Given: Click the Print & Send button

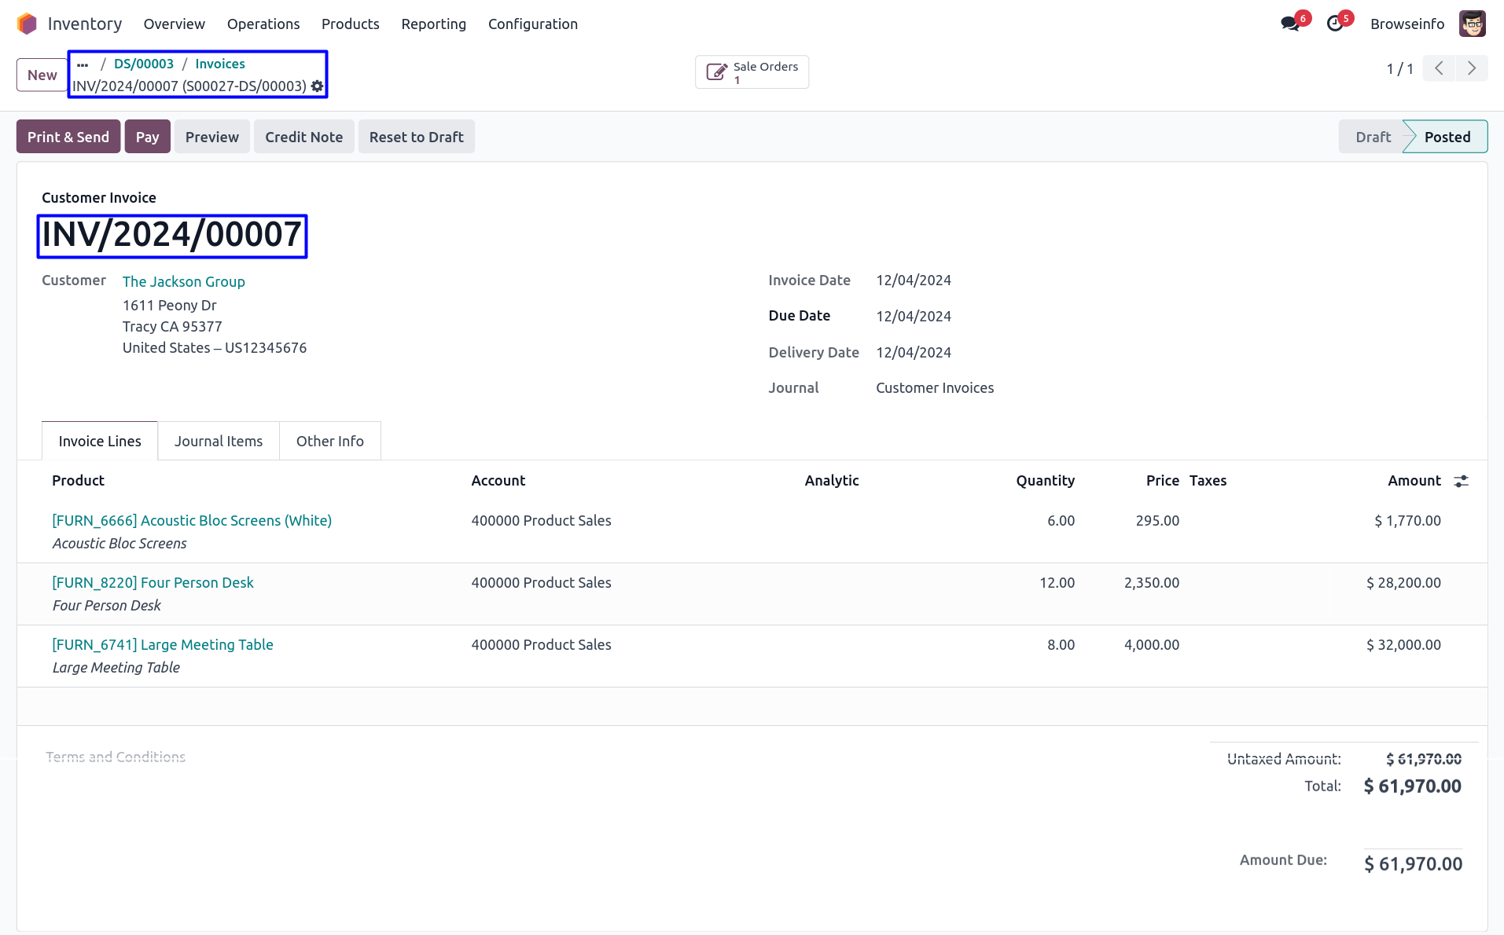Looking at the screenshot, I should (68, 137).
